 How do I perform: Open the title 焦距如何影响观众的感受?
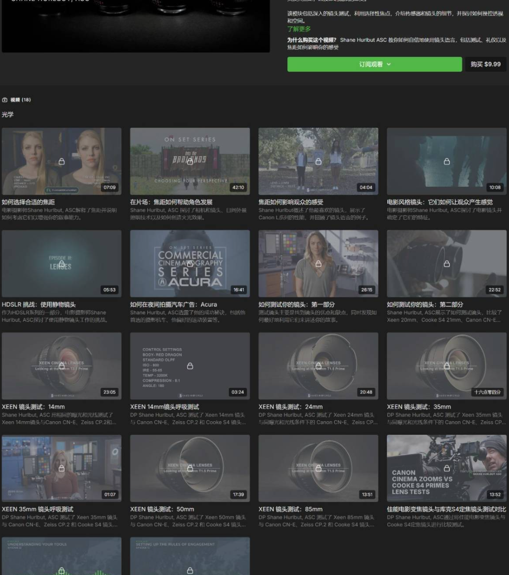point(291,202)
